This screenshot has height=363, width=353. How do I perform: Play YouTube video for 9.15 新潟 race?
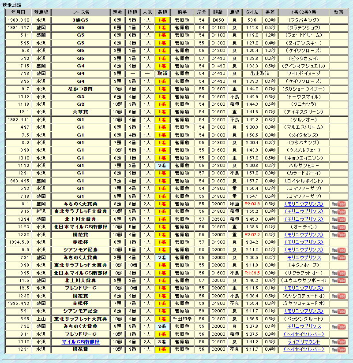pyautogui.click(x=338, y=211)
